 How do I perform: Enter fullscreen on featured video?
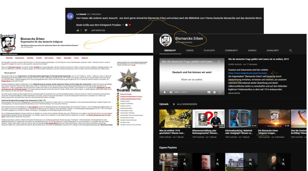[x=220, y=92]
